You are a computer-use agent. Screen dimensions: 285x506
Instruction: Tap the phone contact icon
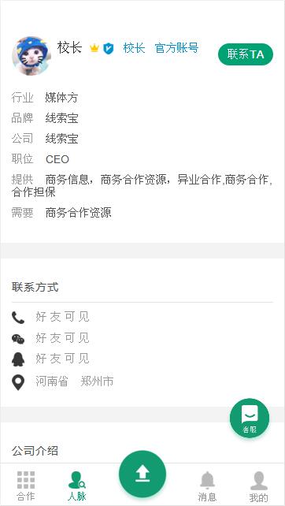[x=18, y=318]
